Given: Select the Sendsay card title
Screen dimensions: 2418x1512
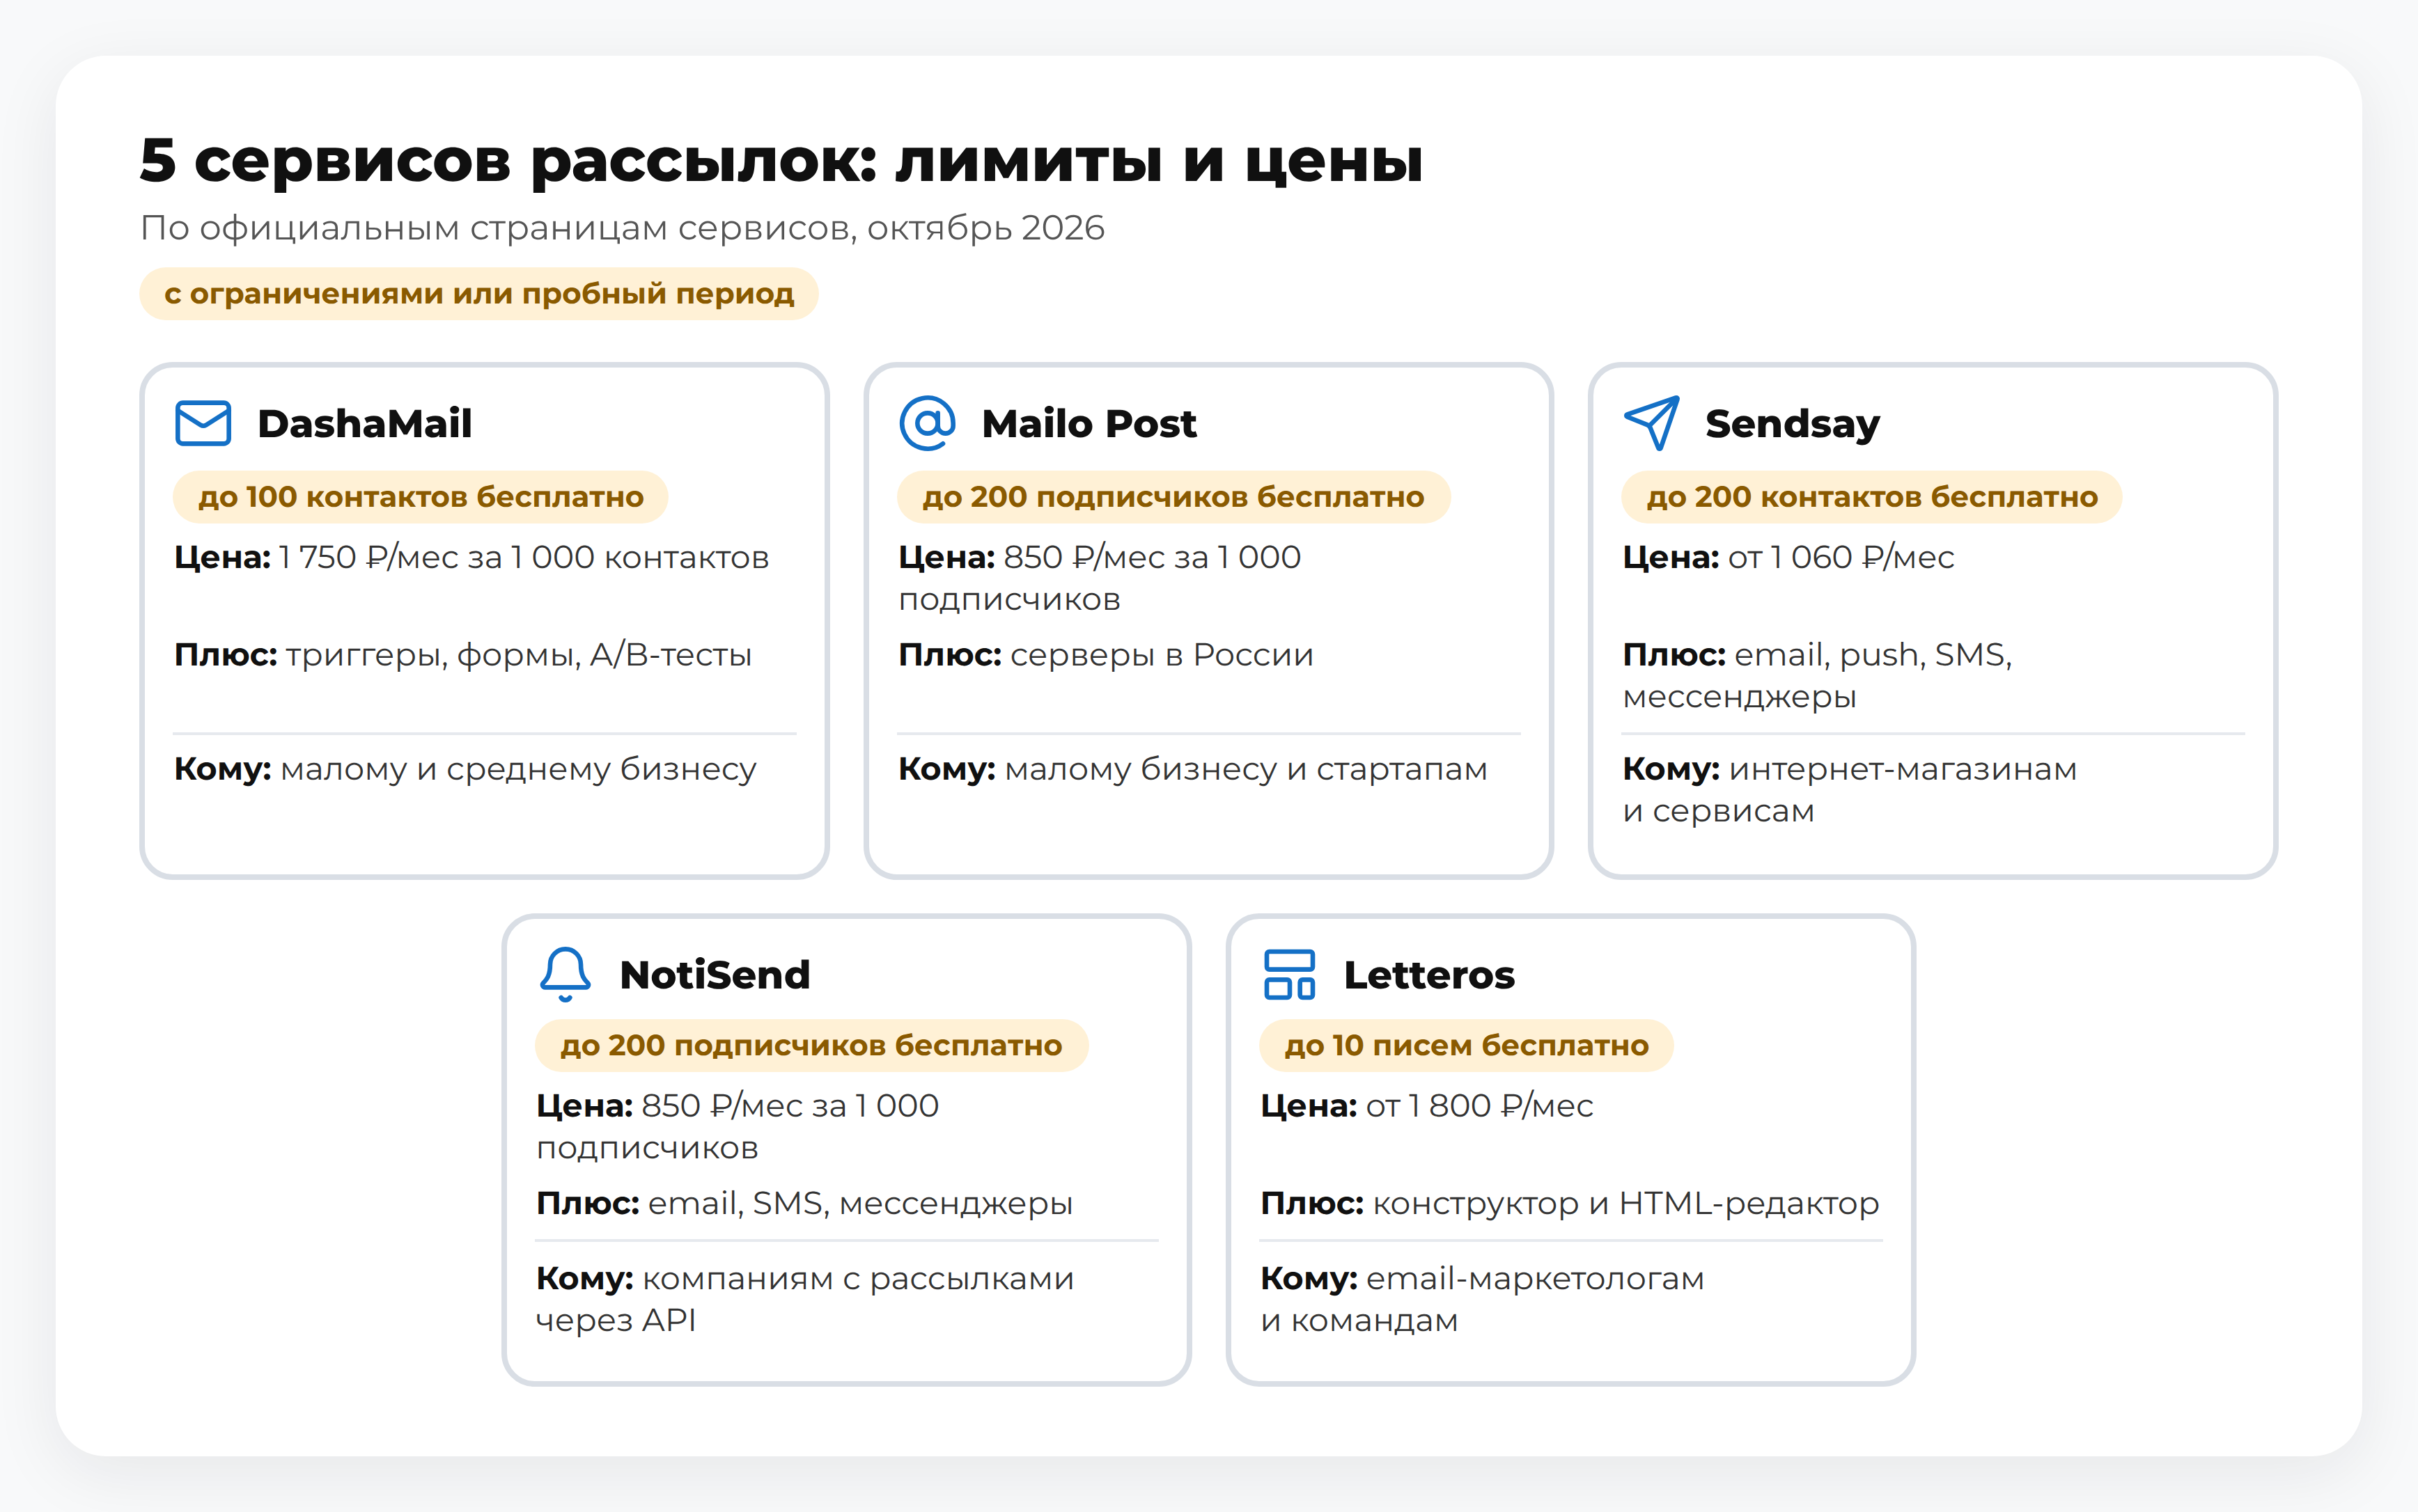Looking at the screenshot, I should pos(1793,424).
